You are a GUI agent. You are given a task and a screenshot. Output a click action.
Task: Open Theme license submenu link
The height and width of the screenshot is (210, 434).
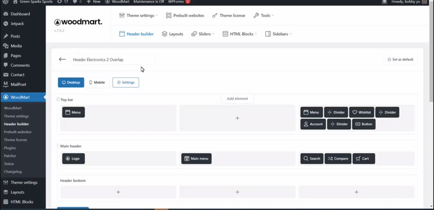(x=16, y=140)
